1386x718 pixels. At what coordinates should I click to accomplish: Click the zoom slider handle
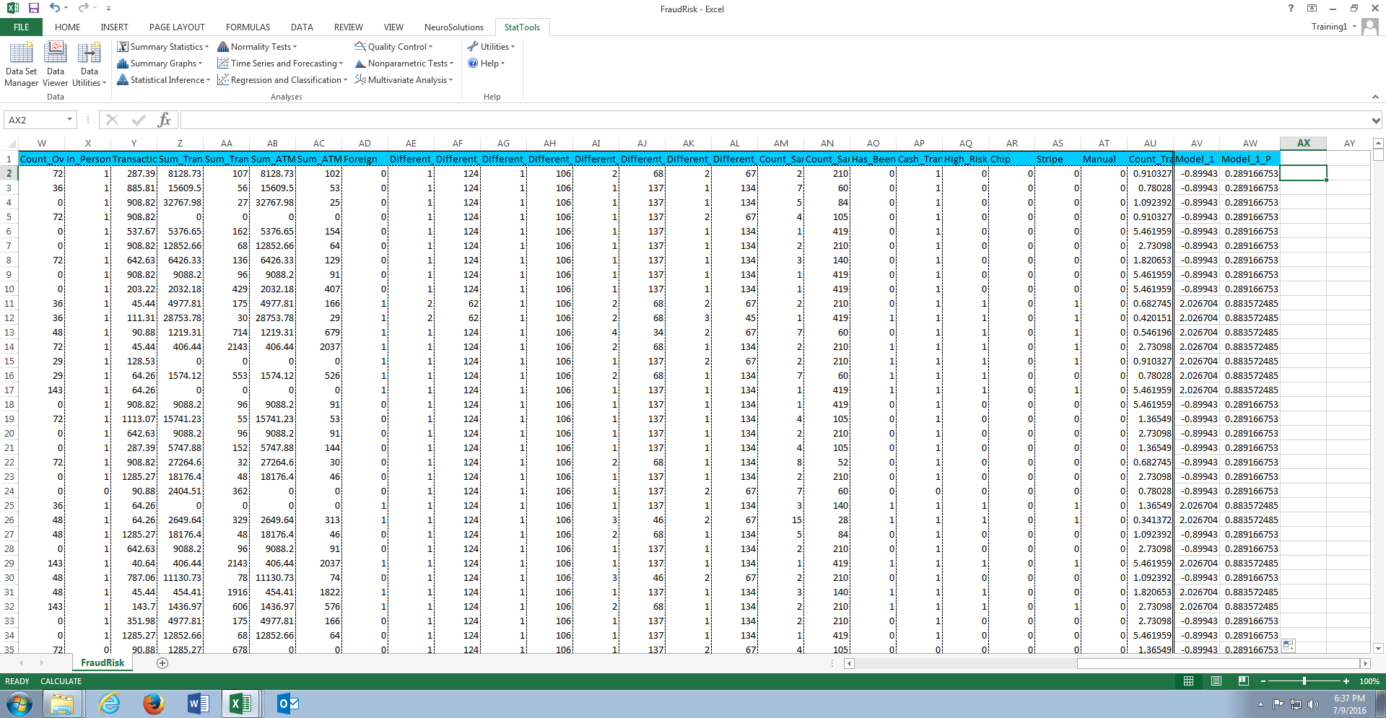coord(1304,681)
